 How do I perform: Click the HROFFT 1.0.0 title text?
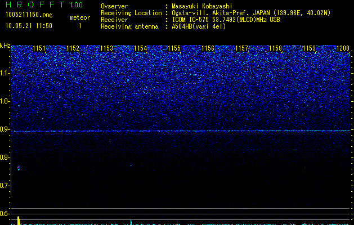pos(44,4)
